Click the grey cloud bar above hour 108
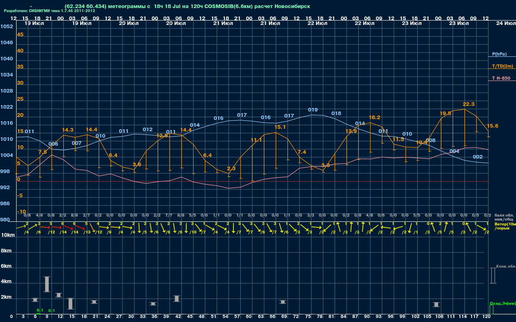Viewport: 516px width, 322px height. 436,305
